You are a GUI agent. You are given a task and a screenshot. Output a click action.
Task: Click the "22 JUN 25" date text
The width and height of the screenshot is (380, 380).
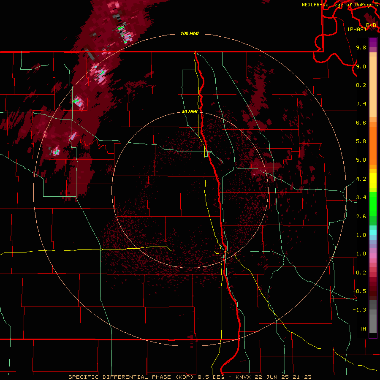(x=272, y=377)
